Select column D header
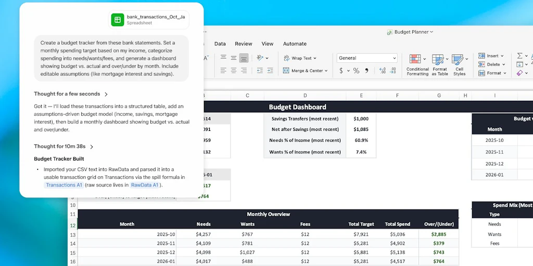Viewport: 533px width, 266px height. pyautogui.click(x=305, y=96)
